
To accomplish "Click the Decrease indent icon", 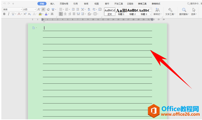I will [x=73, y=9].
